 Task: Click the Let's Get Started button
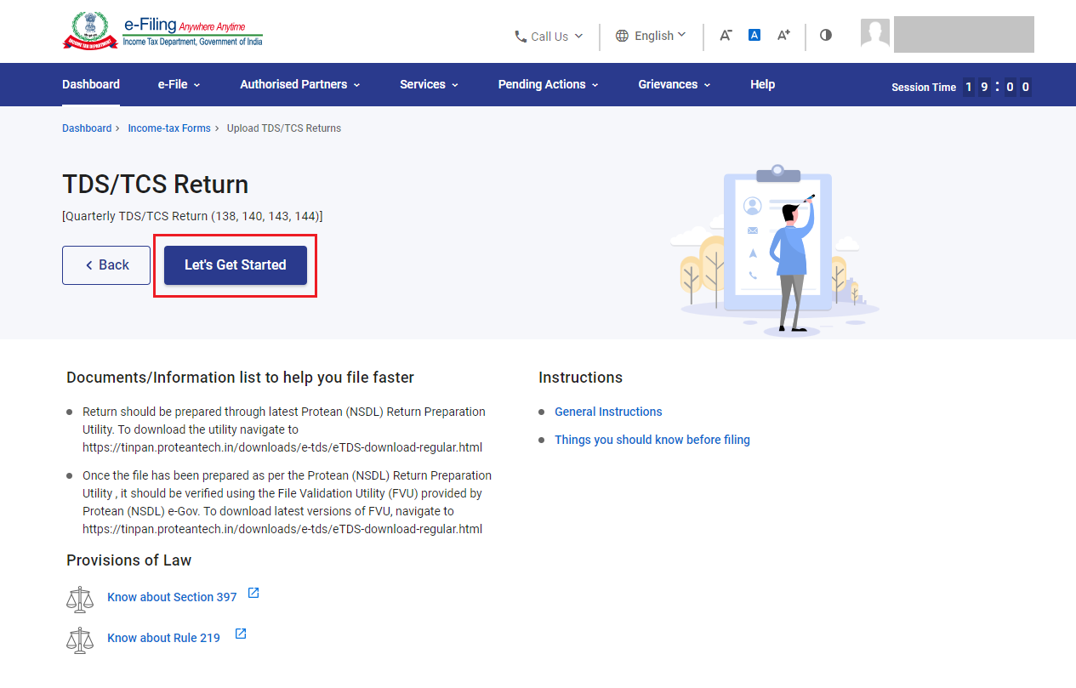(x=236, y=265)
